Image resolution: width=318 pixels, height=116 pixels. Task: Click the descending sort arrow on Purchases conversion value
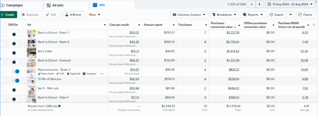coord(235,27)
